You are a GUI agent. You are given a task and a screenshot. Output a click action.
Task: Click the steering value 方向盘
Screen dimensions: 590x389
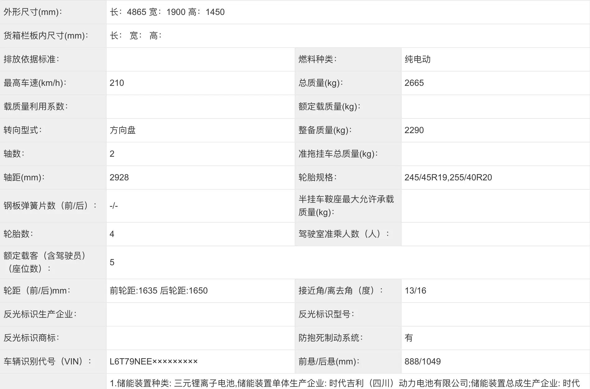coord(122,130)
